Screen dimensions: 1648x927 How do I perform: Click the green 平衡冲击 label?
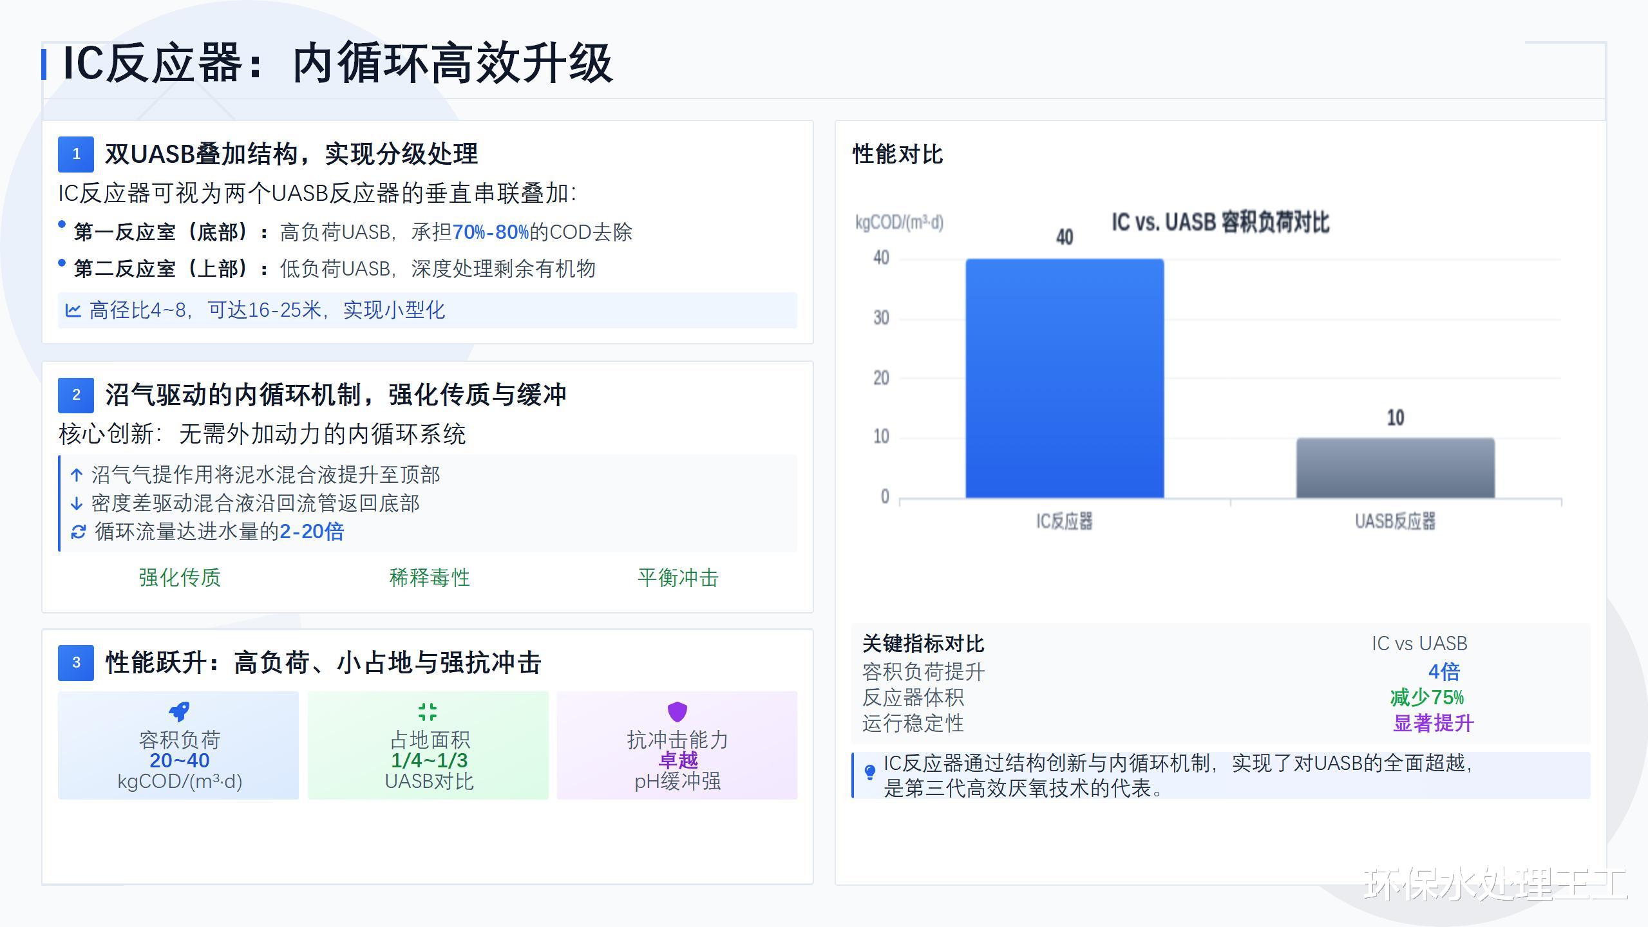pos(677,577)
